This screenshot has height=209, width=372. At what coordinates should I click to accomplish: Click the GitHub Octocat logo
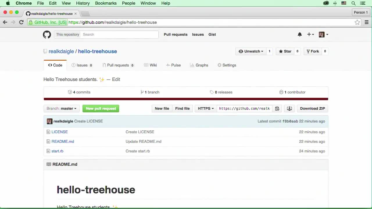coord(47,35)
